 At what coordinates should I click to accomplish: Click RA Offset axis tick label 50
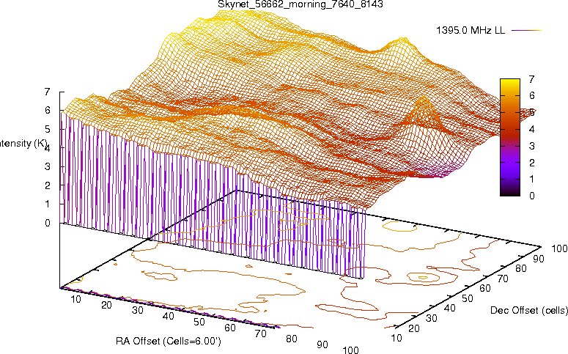[199, 322]
